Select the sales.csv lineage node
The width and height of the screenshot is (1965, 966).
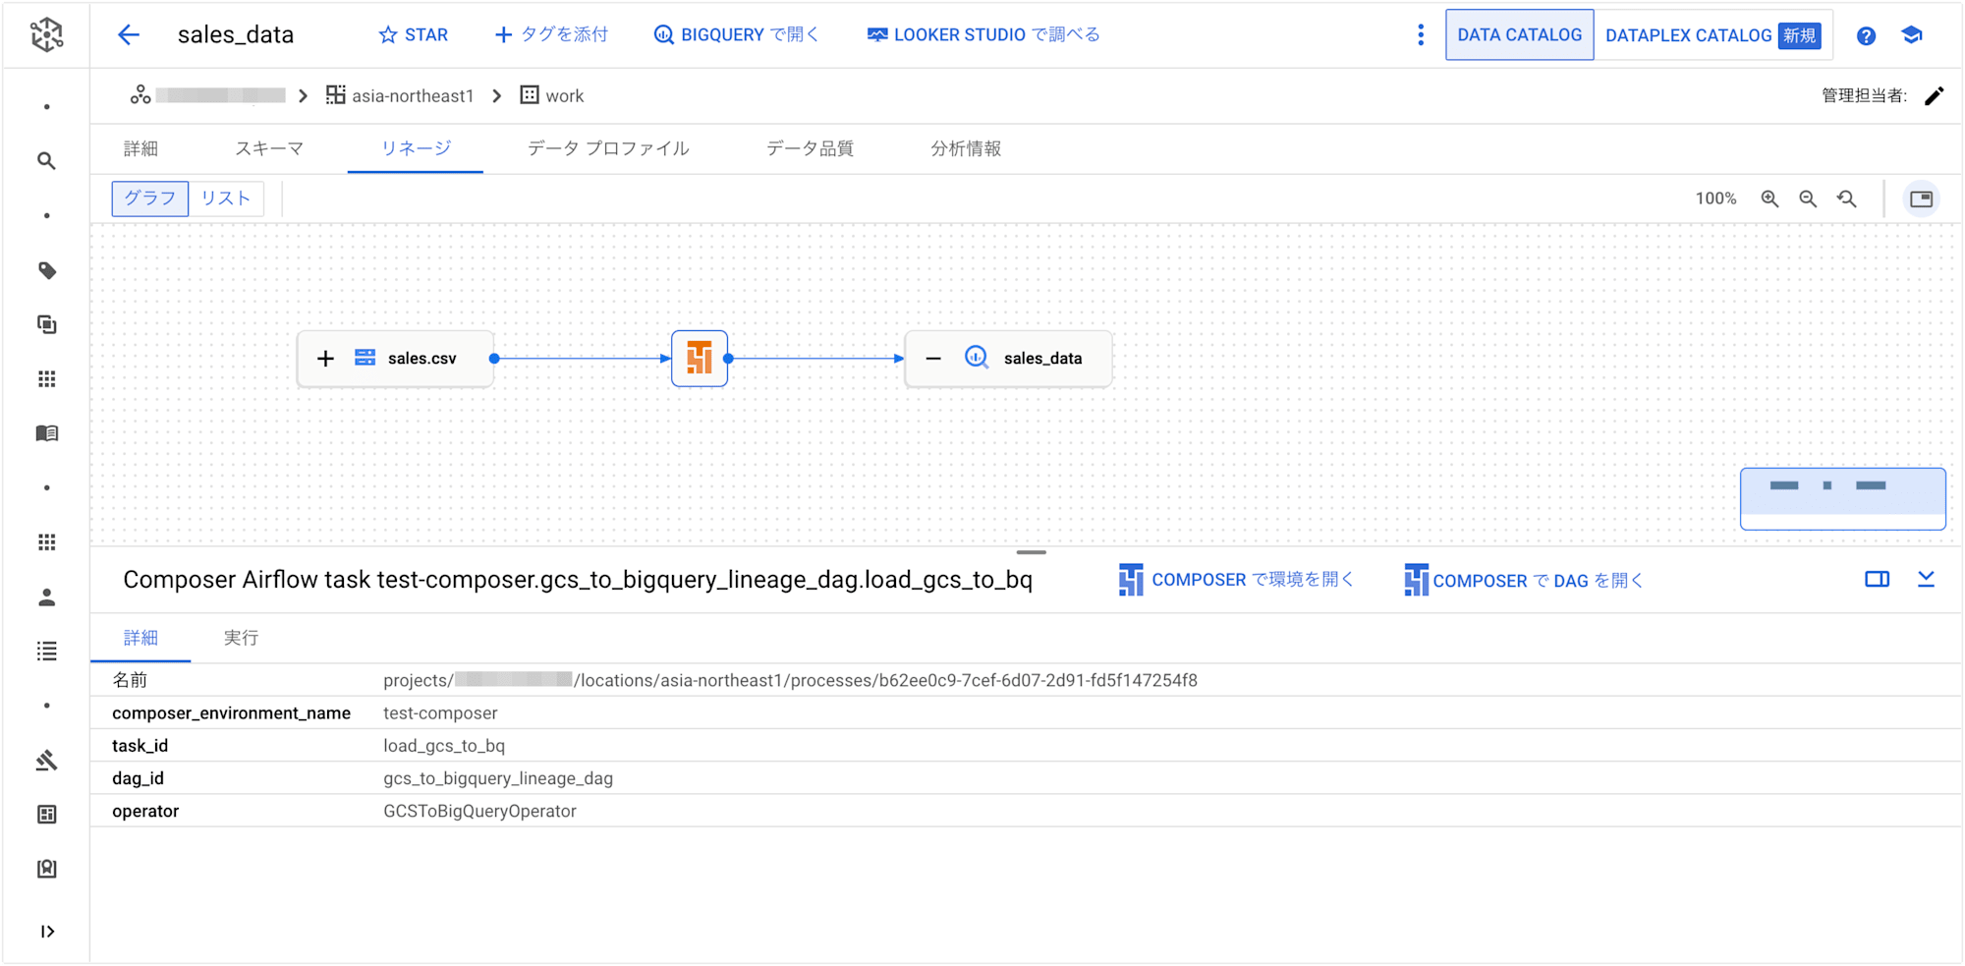click(x=395, y=359)
